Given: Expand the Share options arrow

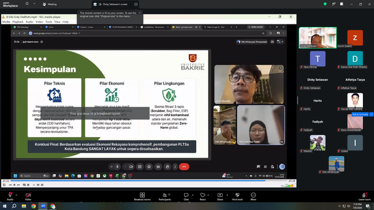Looking at the screenshot, I should coord(227,195).
